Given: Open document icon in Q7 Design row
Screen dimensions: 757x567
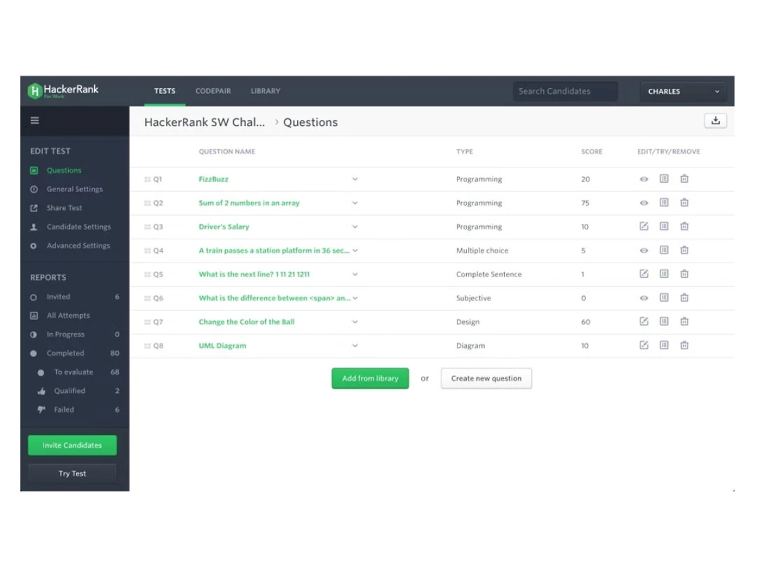Looking at the screenshot, I should 664,321.
